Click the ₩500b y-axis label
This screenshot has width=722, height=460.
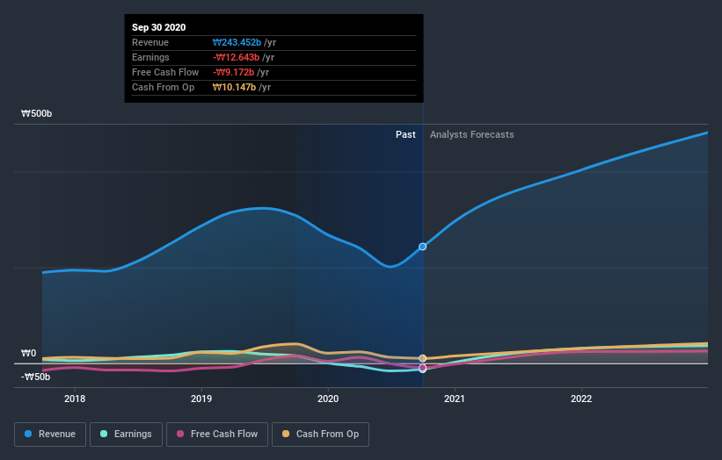pyautogui.click(x=36, y=113)
